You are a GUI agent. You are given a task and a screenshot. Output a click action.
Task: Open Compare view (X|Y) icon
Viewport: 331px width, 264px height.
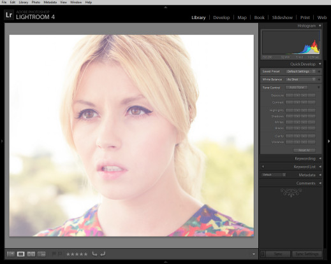tap(31, 254)
